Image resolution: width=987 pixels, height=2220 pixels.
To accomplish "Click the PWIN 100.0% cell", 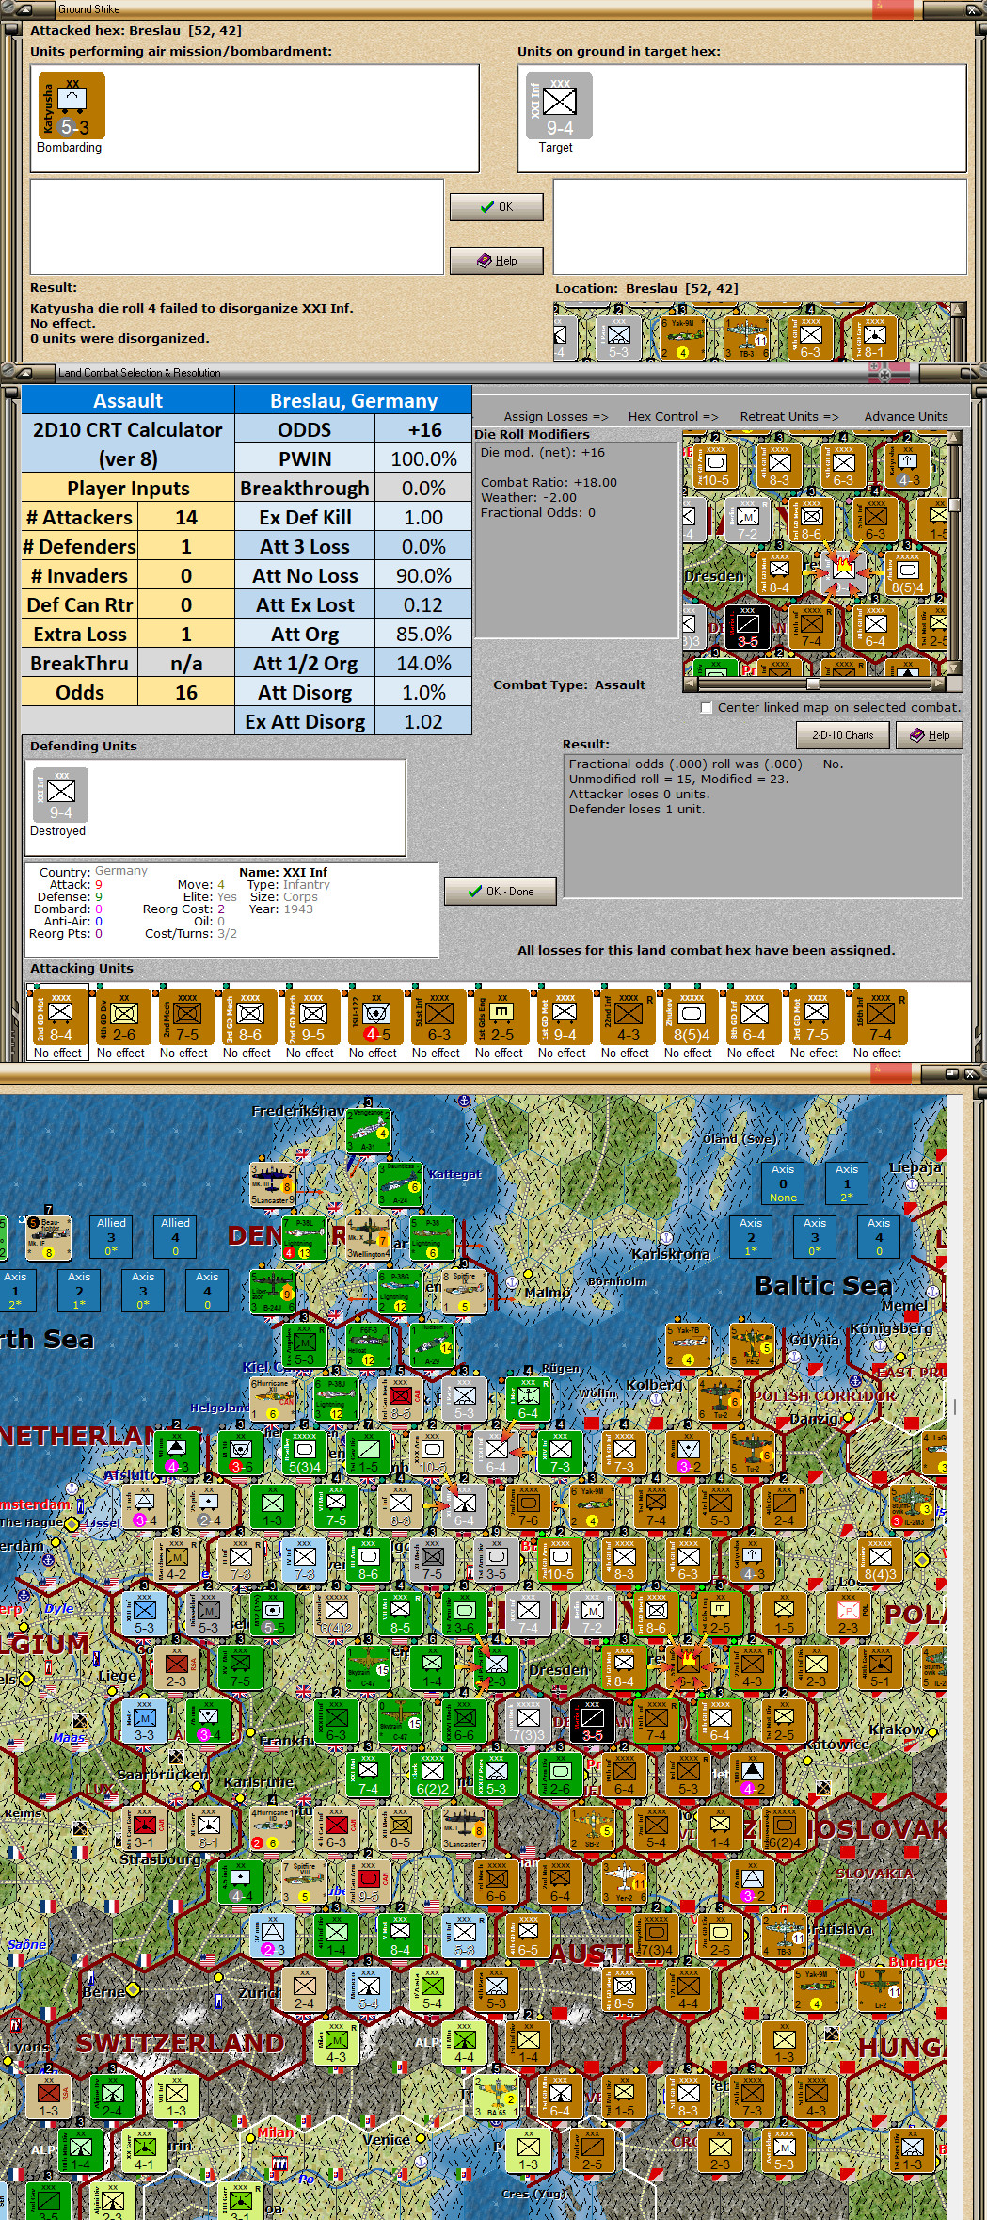I will tap(423, 458).
